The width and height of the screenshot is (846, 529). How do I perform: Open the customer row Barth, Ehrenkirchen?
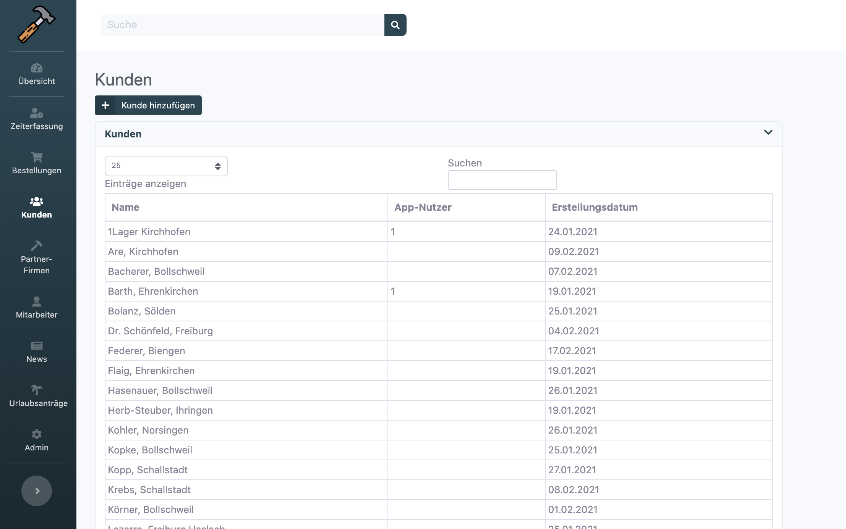tap(153, 291)
